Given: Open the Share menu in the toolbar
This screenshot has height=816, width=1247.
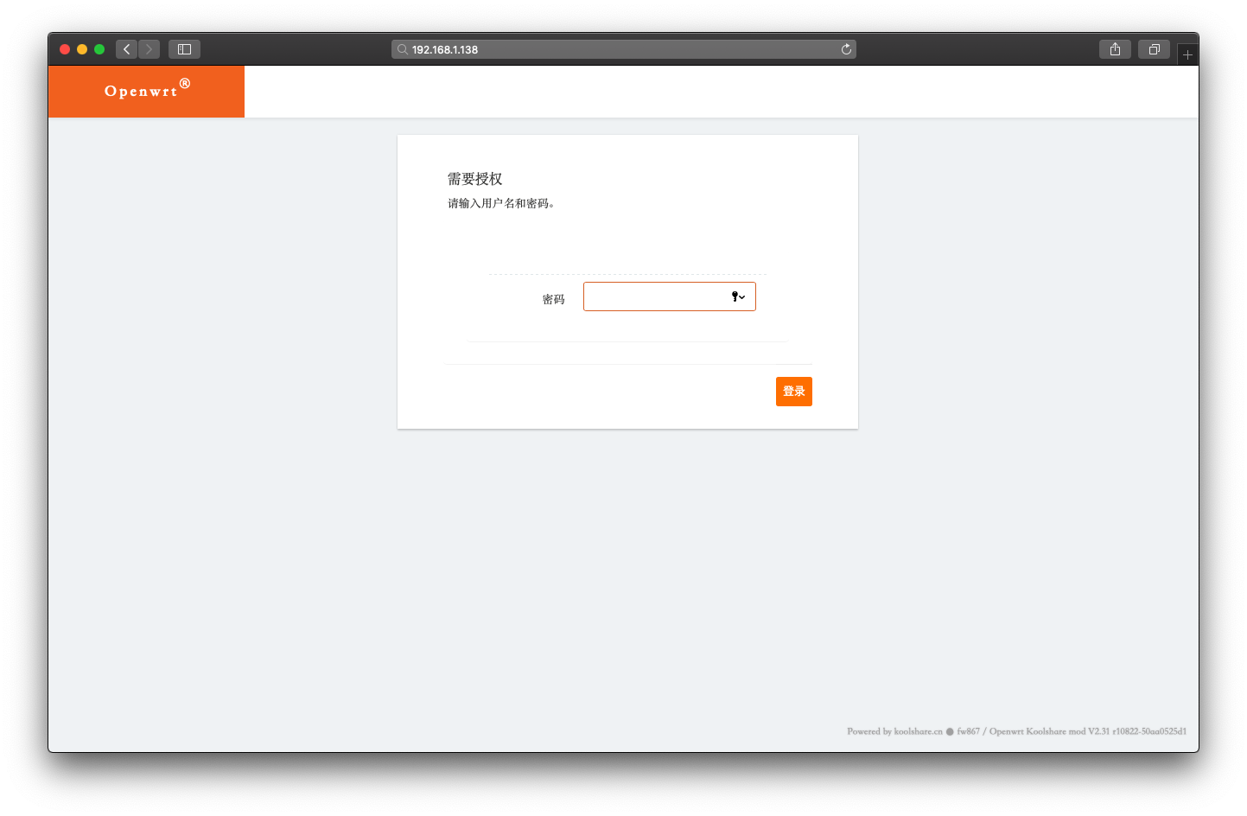Looking at the screenshot, I should 1115,49.
